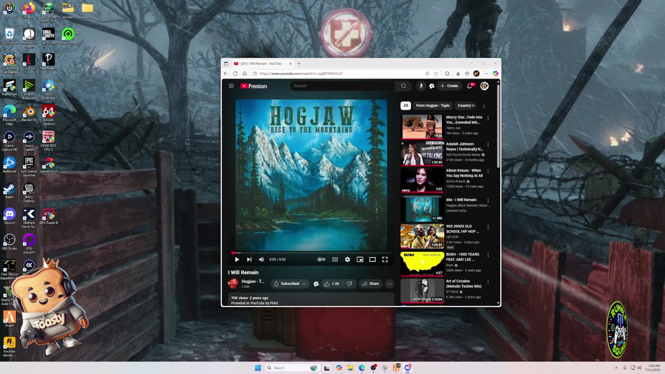The height and width of the screenshot is (374, 665).
Task: Enter fullscreen on the video player
Action: [x=385, y=259]
